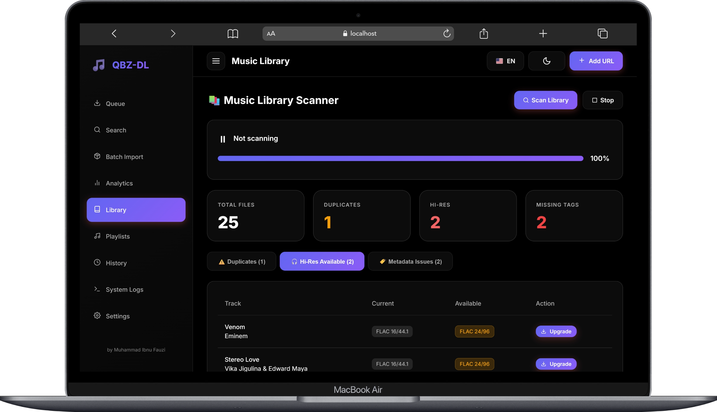Image resolution: width=717 pixels, height=412 pixels.
Task: Open the browser bookmarks book icon
Action: [x=233, y=34]
